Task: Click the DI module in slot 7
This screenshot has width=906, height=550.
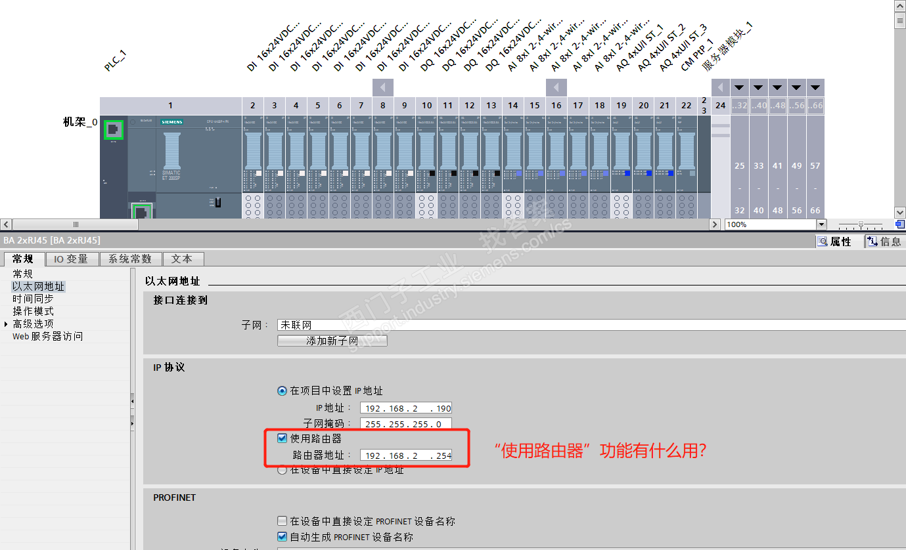Action: pyautogui.click(x=361, y=167)
